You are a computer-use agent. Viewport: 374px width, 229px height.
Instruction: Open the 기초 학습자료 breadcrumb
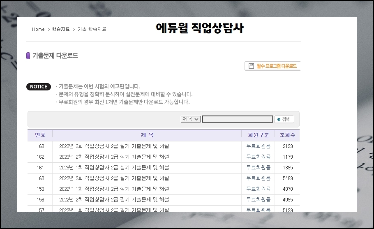[x=92, y=29]
